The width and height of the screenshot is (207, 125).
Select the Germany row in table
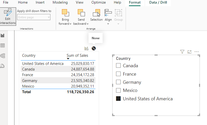pyautogui.click(x=58, y=80)
